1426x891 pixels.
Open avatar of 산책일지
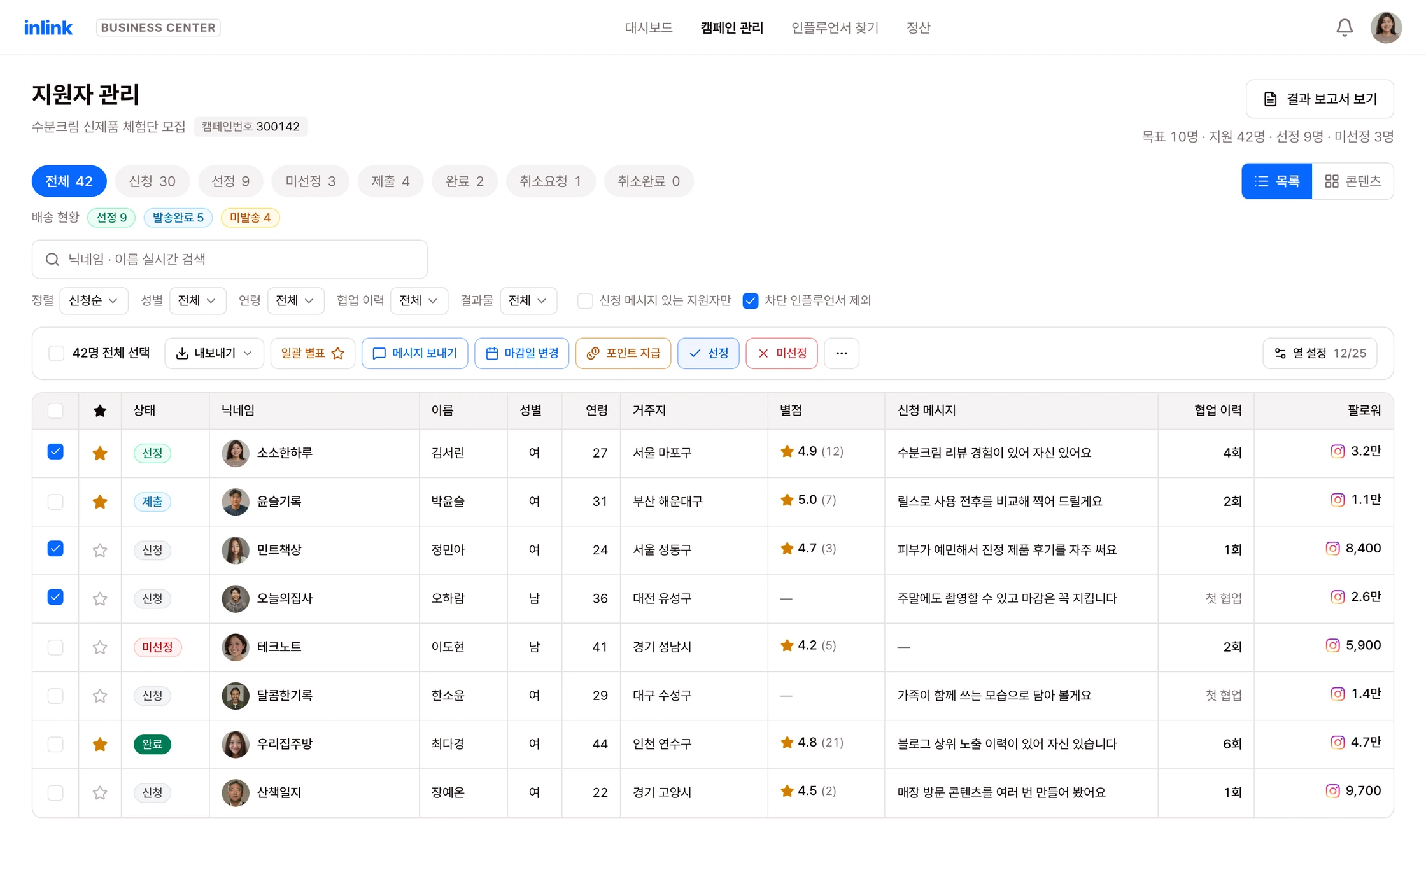click(x=235, y=792)
